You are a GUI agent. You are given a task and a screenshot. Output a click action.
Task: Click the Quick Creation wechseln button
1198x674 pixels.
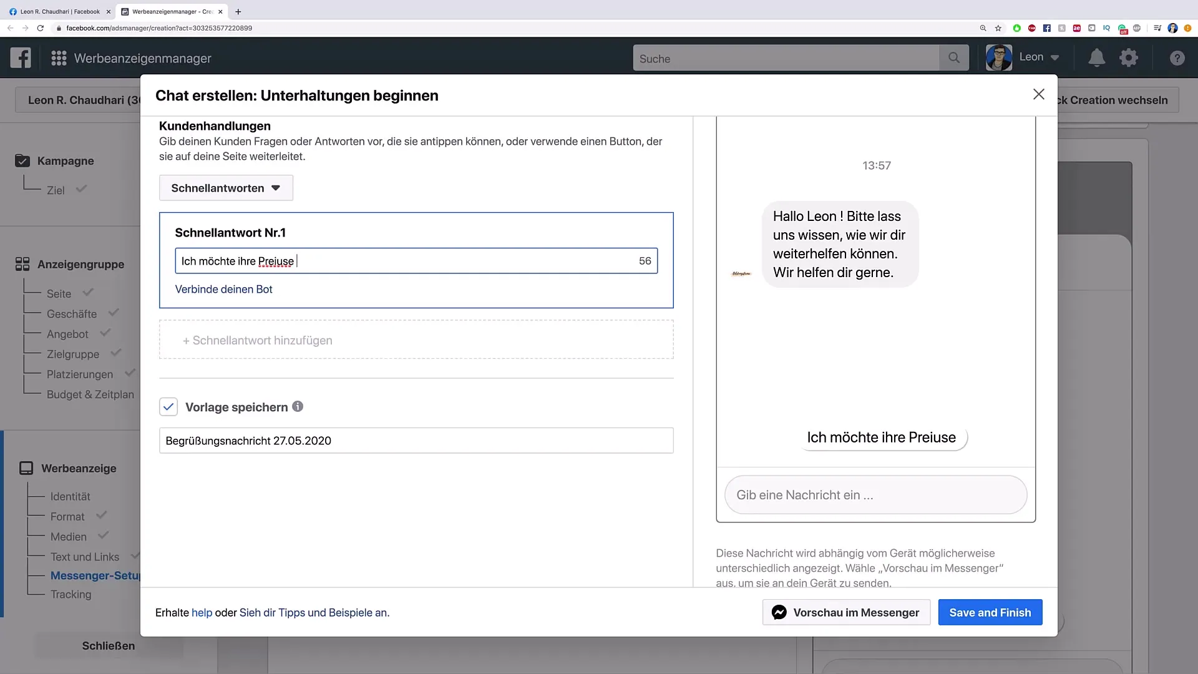coord(1117,100)
